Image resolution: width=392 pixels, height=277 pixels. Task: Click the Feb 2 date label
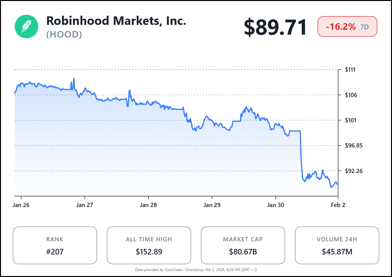click(337, 205)
